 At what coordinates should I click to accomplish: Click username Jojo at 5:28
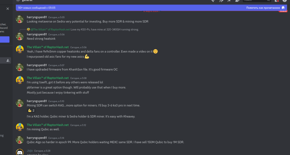[29, 151]
